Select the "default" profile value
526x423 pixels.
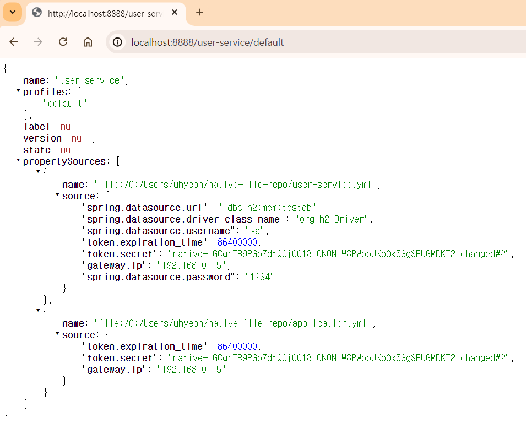tap(65, 104)
